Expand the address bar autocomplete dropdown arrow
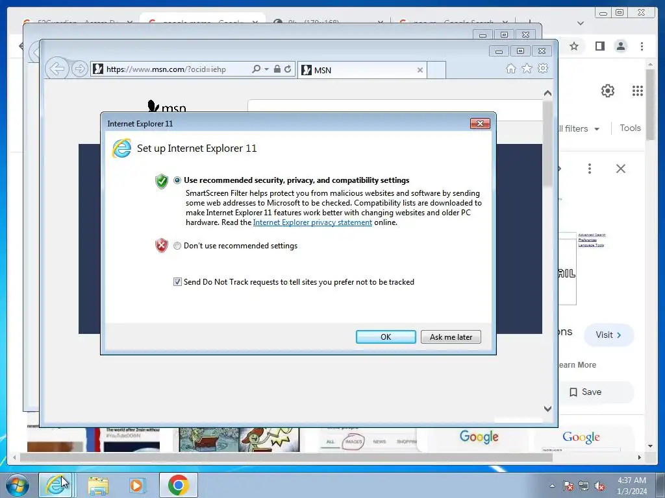The width and height of the screenshot is (665, 498). point(266,69)
